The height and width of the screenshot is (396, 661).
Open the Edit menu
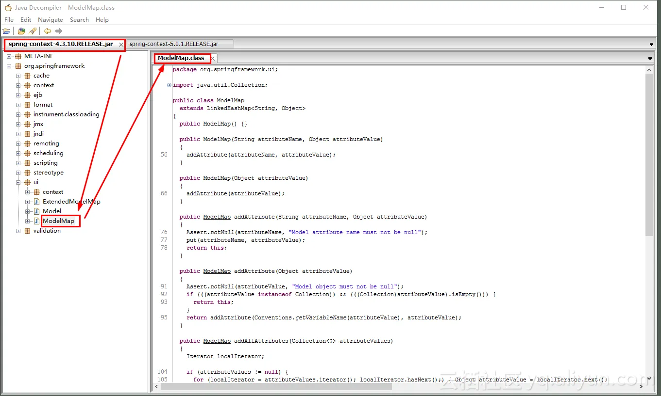click(26, 20)
